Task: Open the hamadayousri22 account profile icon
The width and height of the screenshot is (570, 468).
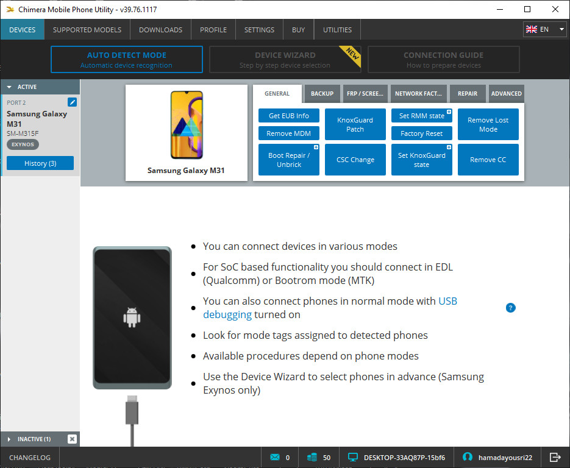Action: [466, 457]
